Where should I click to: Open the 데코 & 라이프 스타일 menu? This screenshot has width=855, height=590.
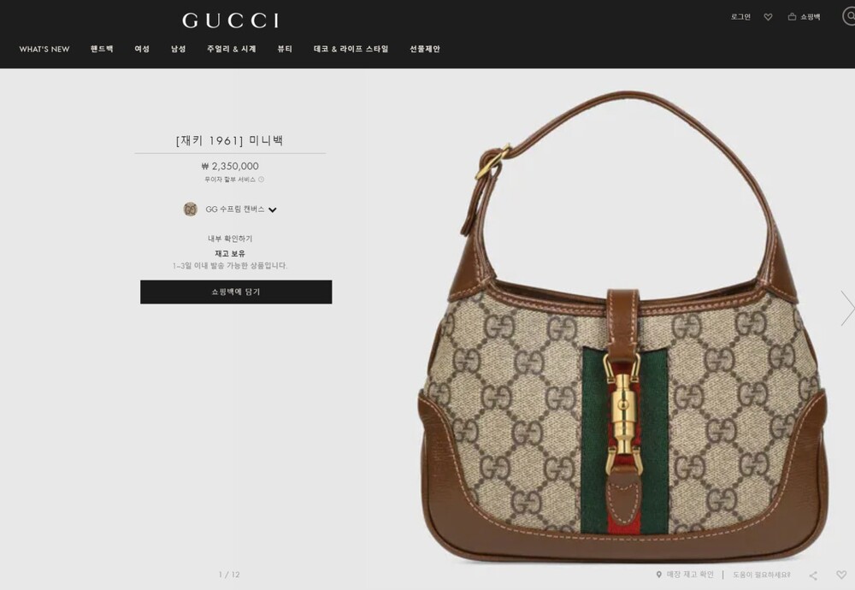[x=351, y=49]
